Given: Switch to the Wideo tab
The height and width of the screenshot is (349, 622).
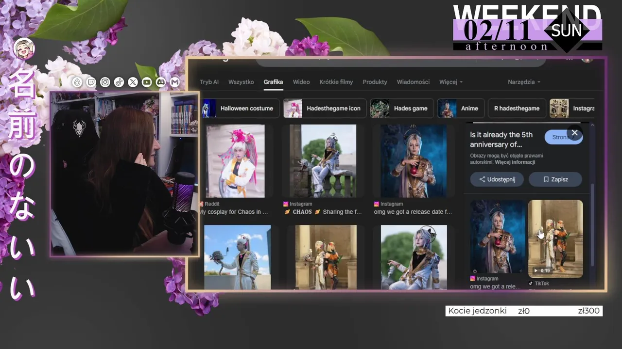Looking at the screenshot, I should click(x=301, y=82).
